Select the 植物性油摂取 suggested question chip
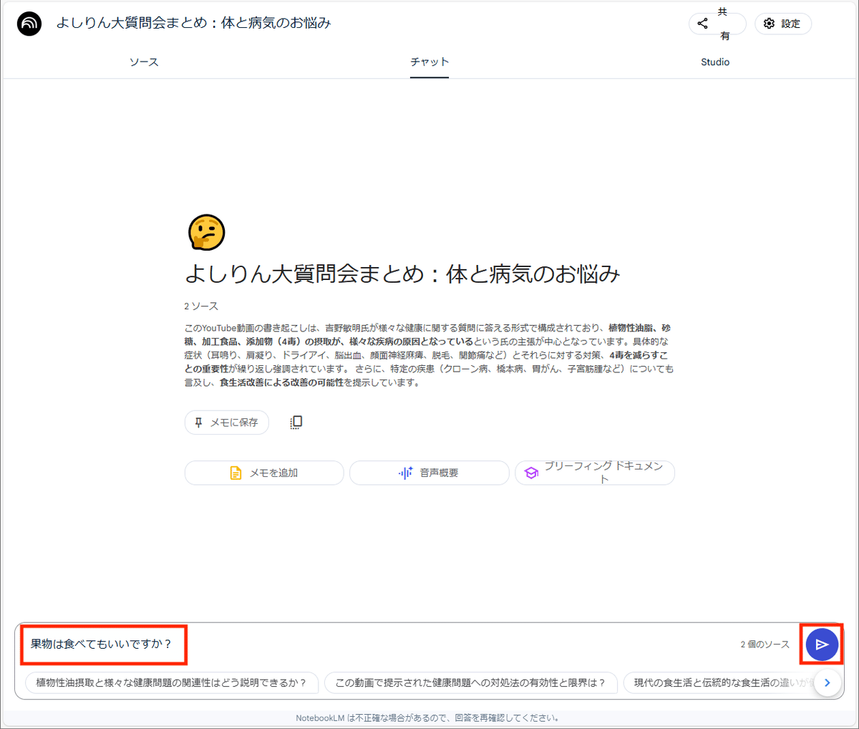 coord(171,683)
